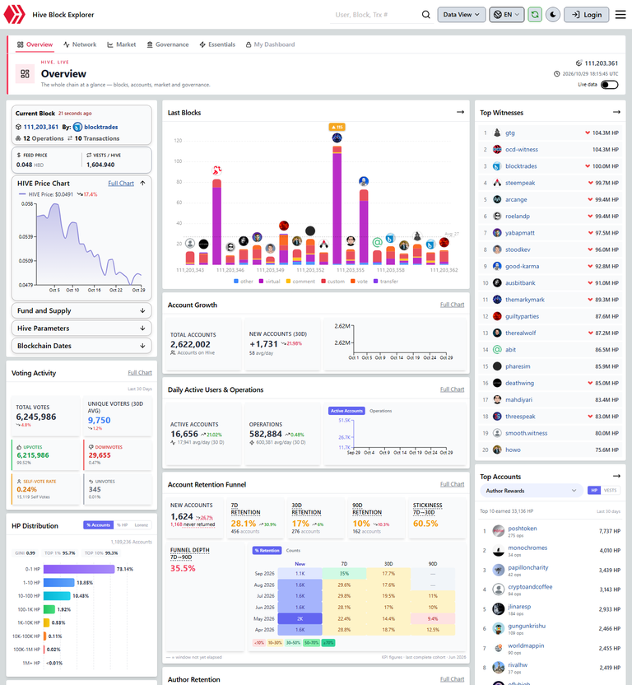Image resolution: width=632 pixels, height=685 pixels.
Task: Toggle the Live data switch
Action: (x=609, y=85)
